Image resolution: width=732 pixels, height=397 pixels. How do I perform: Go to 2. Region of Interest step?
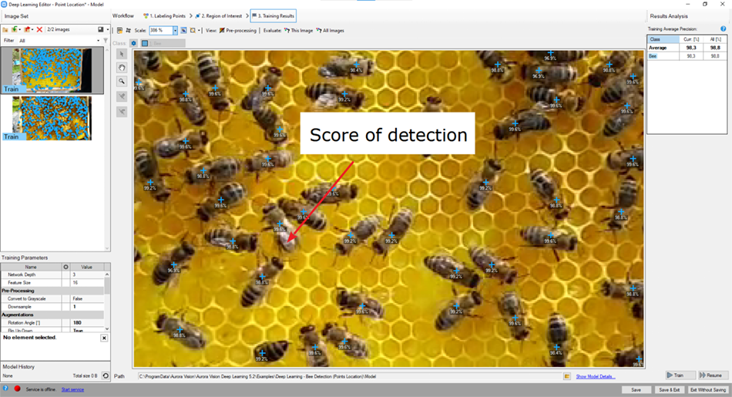pyautogui.click(x=219, y=16)
